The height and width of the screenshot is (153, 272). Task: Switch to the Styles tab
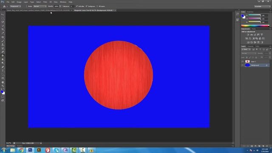[x=254, y=29]
